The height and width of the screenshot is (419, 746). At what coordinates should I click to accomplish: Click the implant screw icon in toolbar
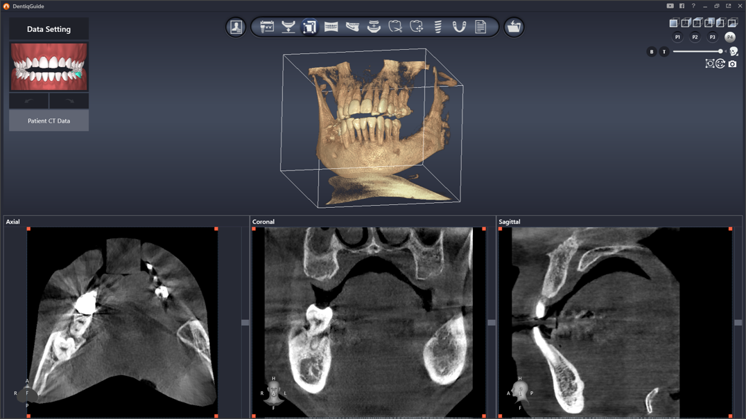tap(437, 27)
